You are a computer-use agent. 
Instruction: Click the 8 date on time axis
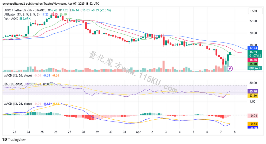pyautogui.click(x=235, y=132)
